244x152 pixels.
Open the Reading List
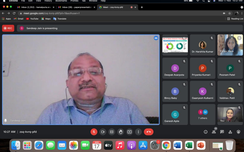coord(235,19)
